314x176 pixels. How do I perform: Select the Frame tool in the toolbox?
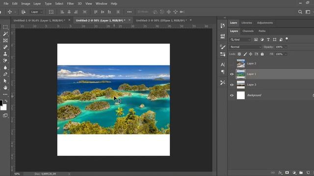tap(5, 40)
